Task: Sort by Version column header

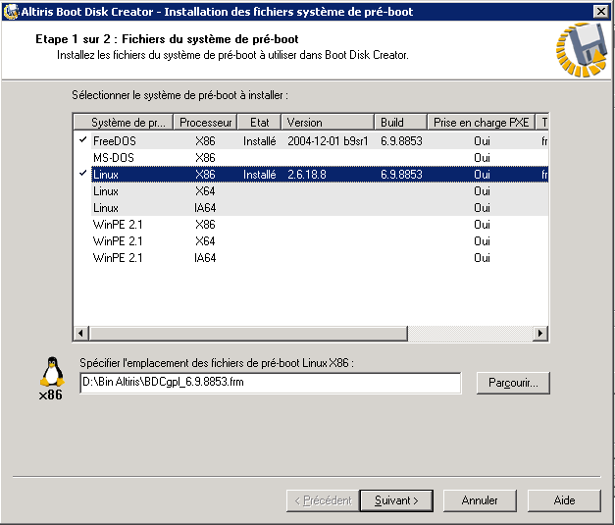Action: coord(328,123)
